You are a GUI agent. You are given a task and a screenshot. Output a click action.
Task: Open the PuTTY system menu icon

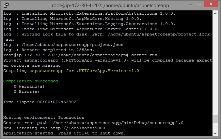coord(6,5)
